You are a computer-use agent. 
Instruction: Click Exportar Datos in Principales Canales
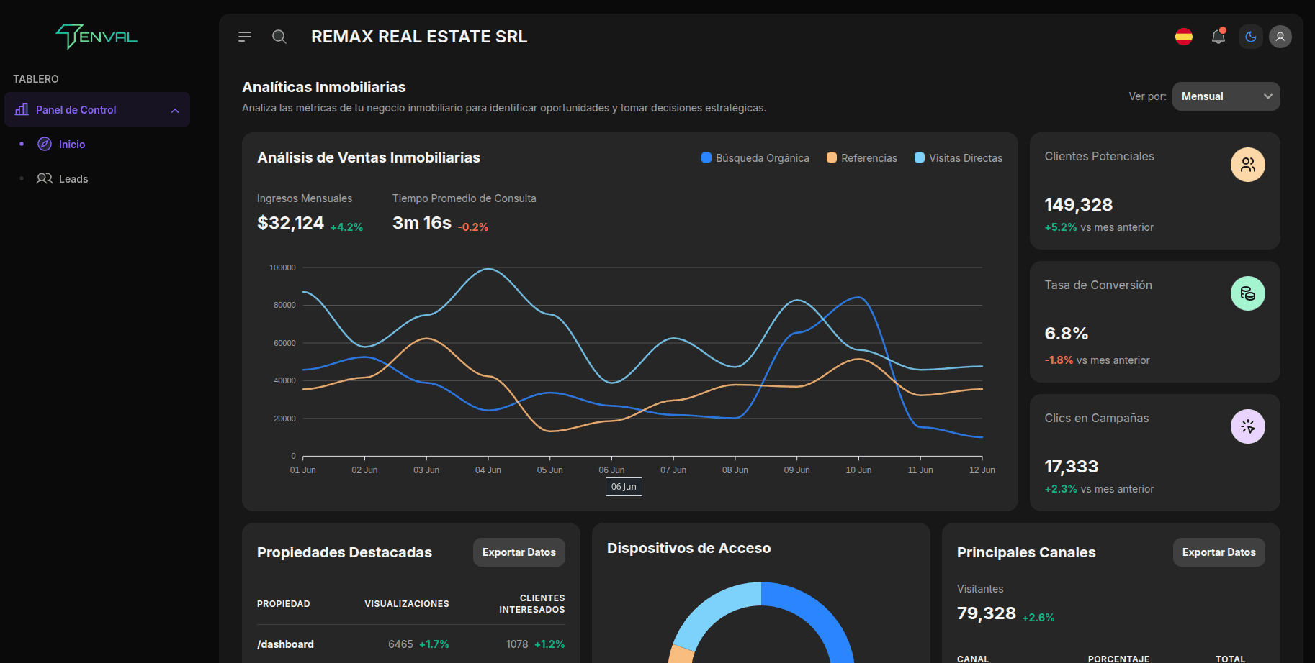pyautogui.click(x=1218, y=552)
